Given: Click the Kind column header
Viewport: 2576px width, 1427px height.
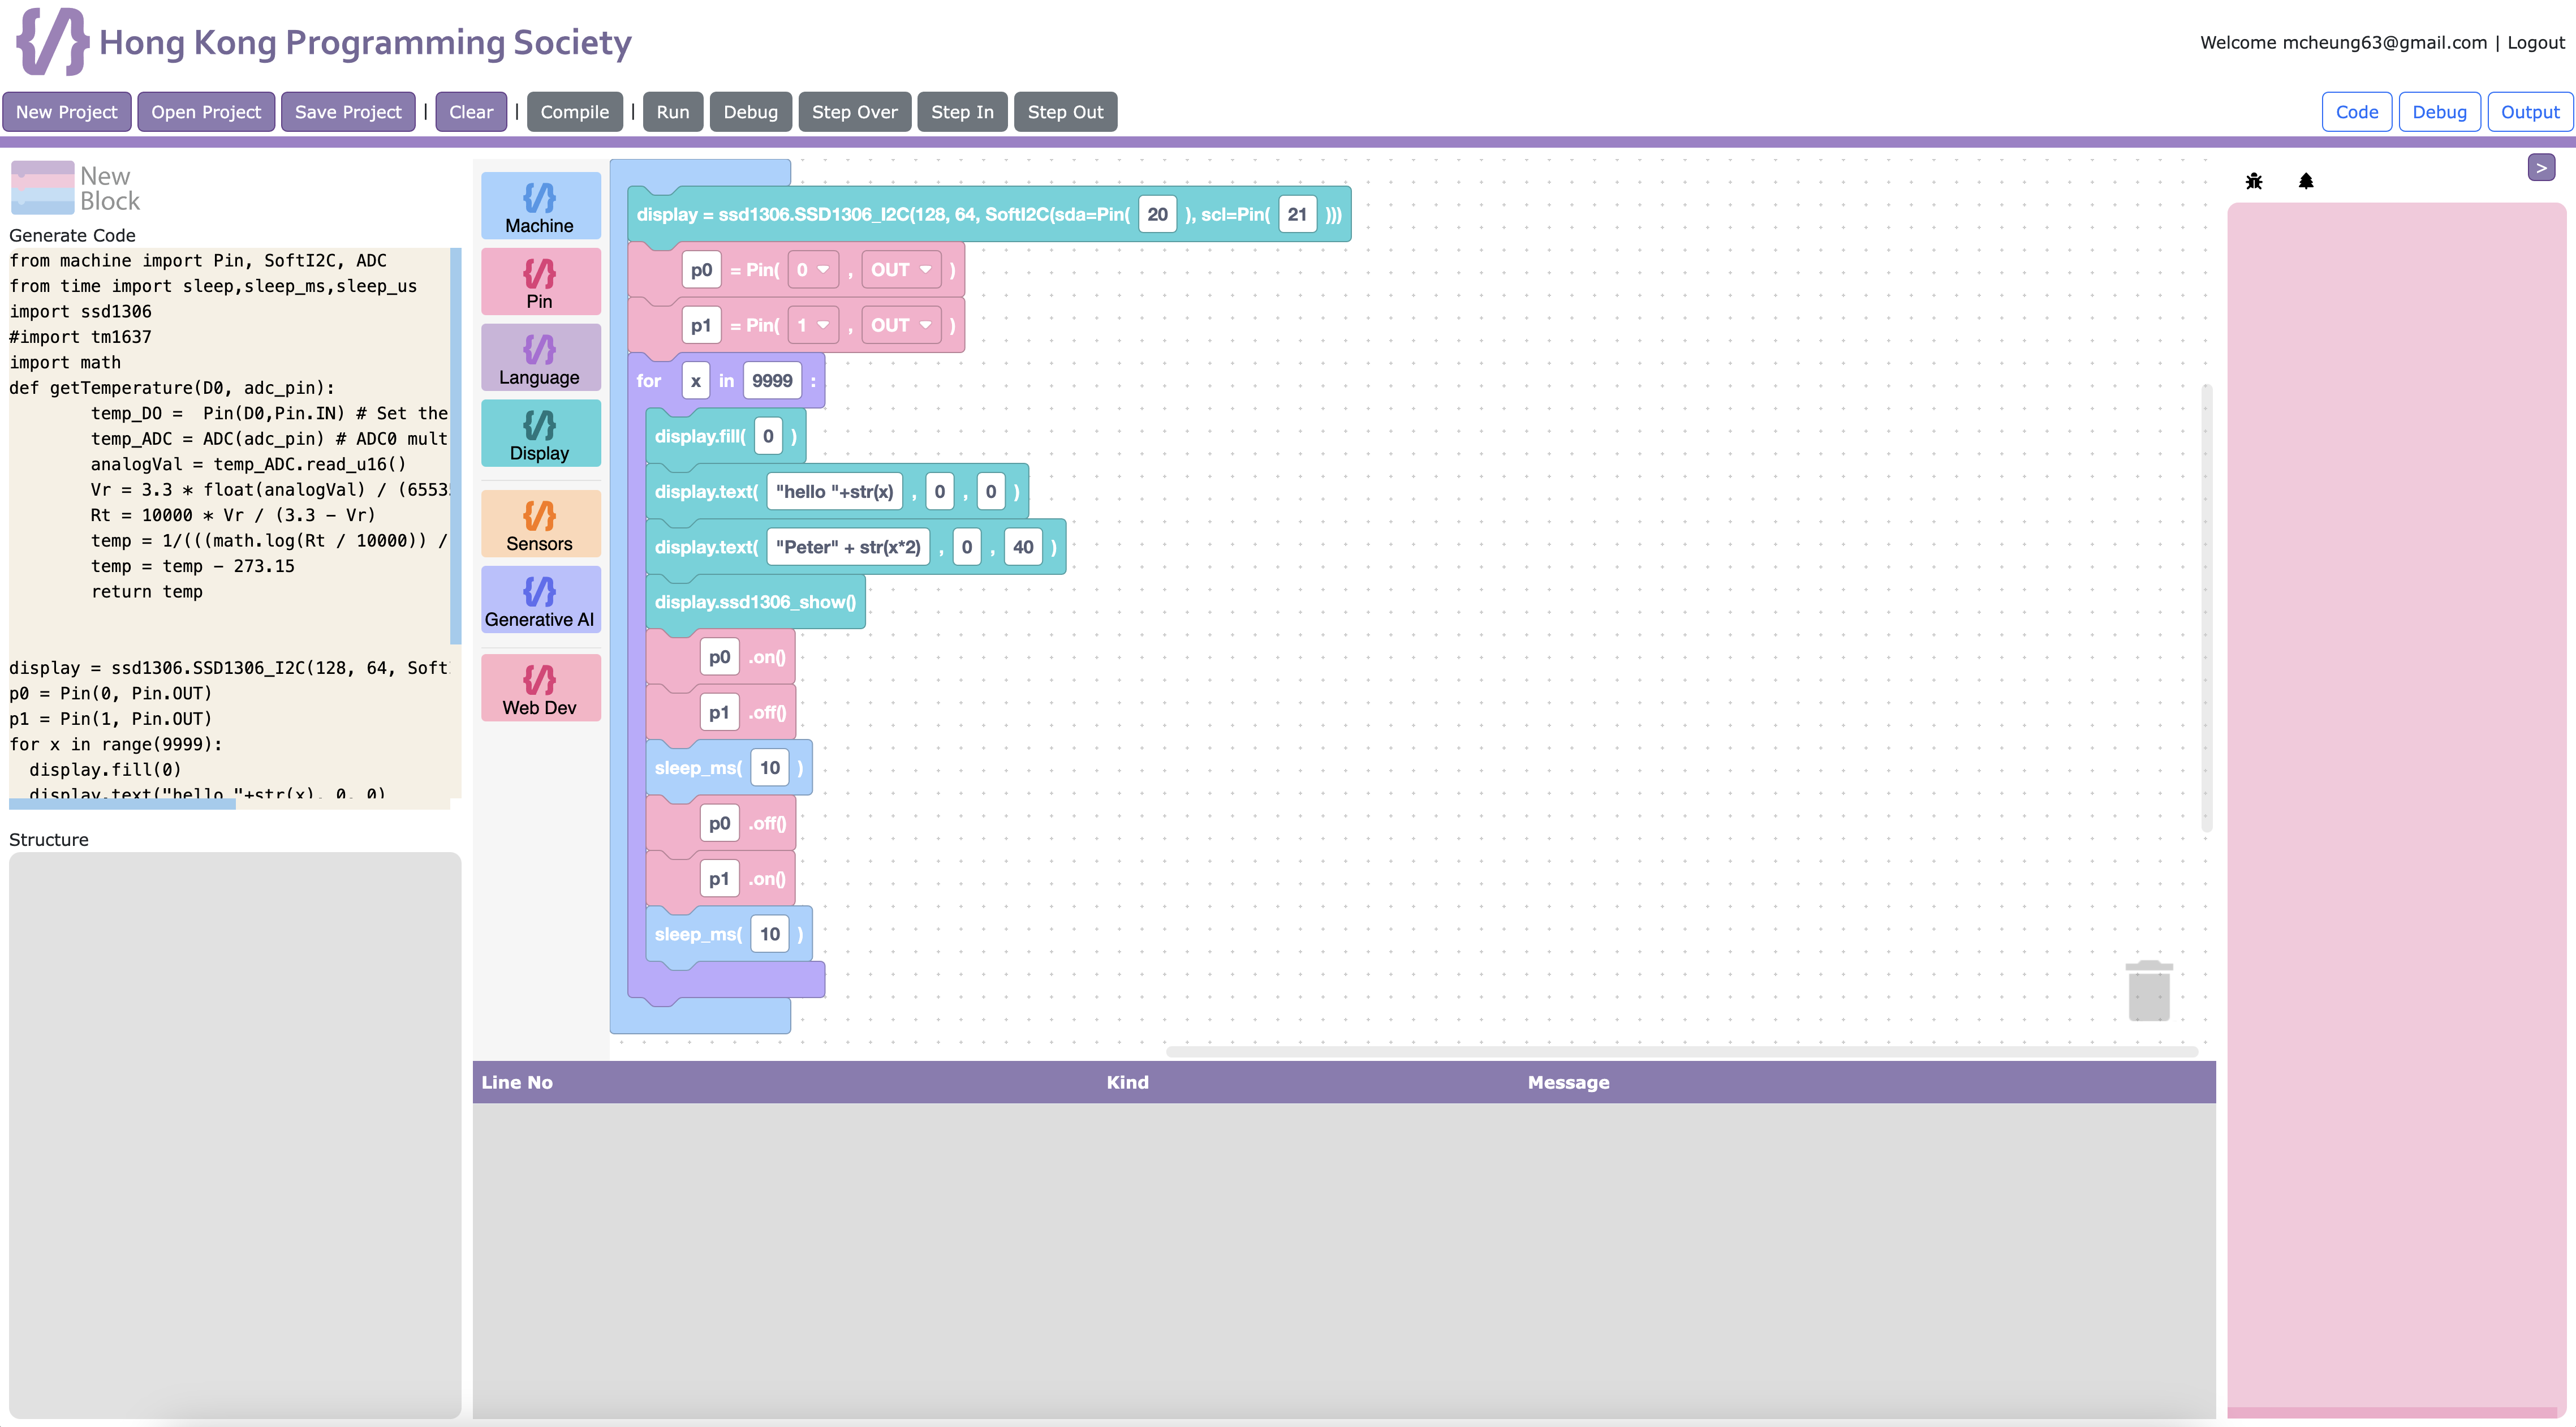Looking at the screenshot, I should click(1127, 1082).
